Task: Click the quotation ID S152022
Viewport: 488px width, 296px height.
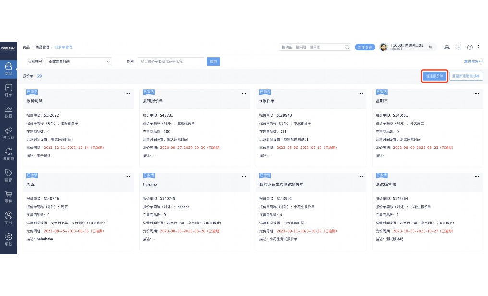Action: point(51,115)
